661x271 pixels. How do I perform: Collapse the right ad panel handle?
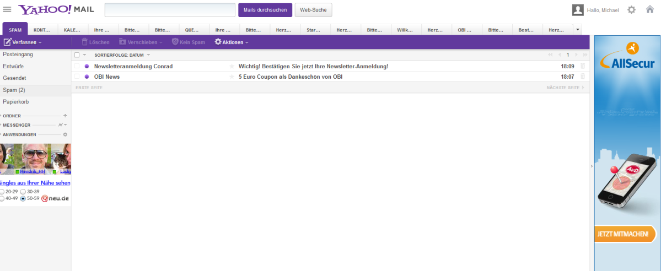pyautogui.click(x=592, y=166)
